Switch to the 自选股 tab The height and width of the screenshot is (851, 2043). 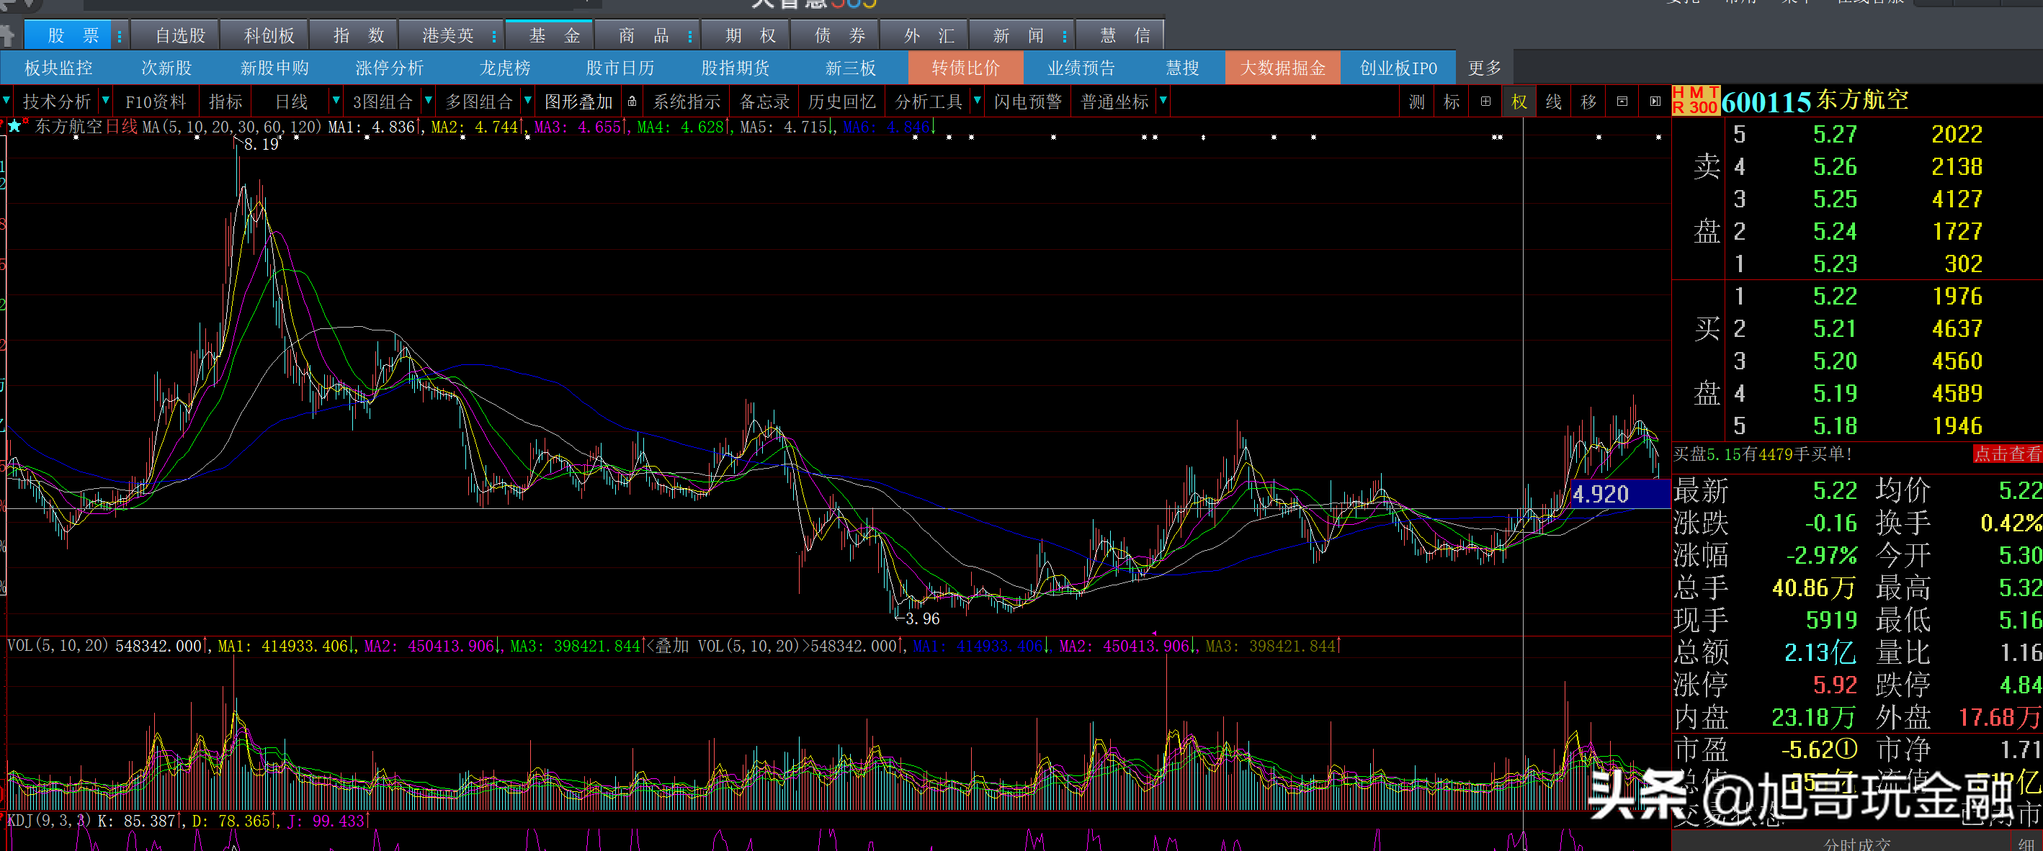[x=180, y=36]
